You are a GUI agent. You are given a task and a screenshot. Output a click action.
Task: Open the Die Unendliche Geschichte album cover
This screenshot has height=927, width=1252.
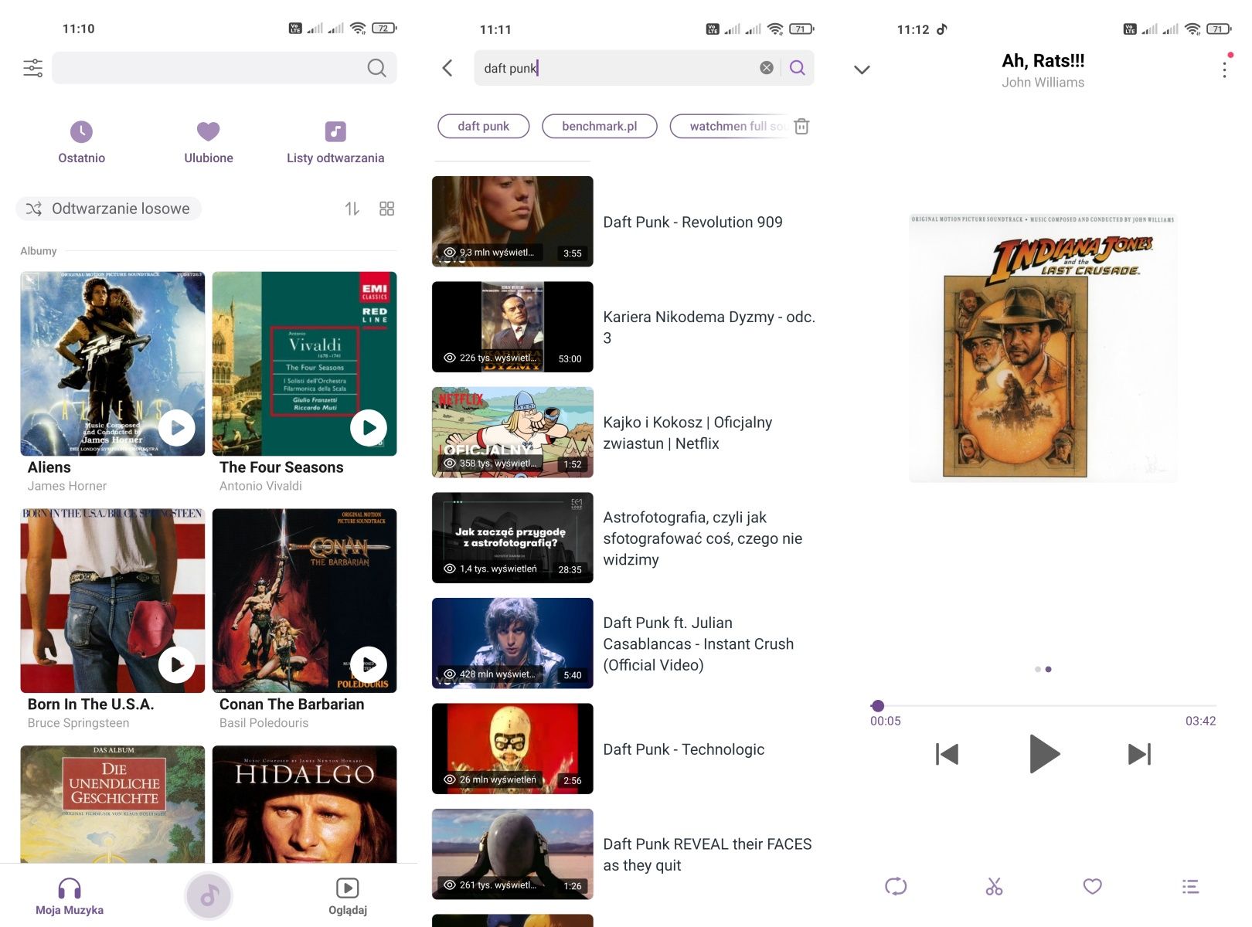point(113,804)
